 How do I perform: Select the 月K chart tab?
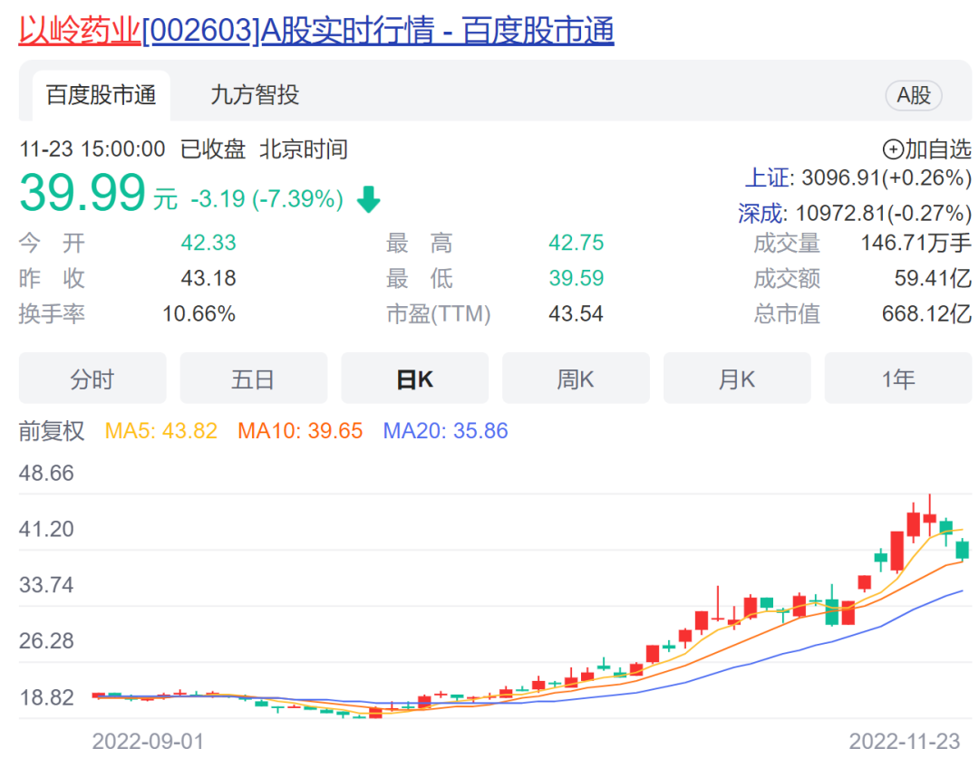737,379
